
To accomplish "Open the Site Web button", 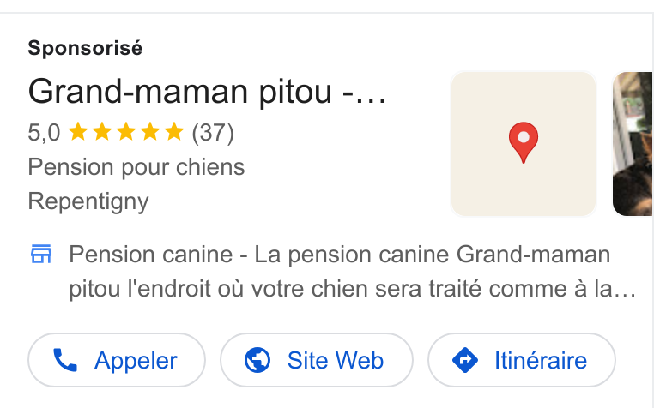I will pos(317,360).
